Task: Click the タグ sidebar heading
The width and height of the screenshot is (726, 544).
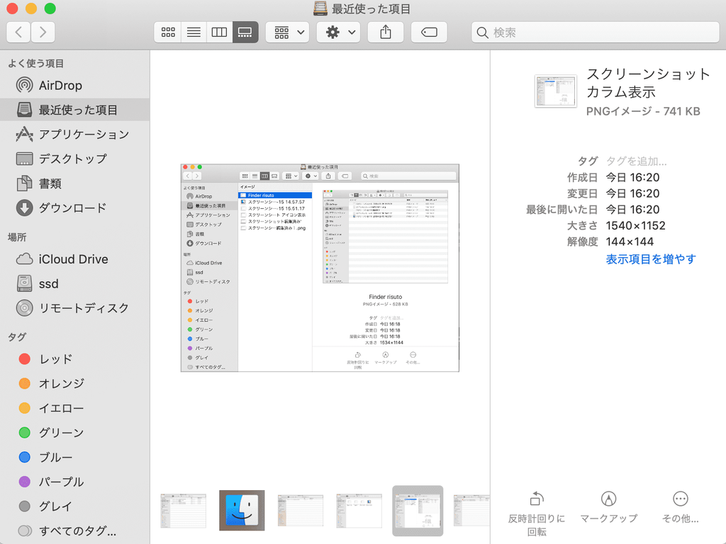Action: 17,336
